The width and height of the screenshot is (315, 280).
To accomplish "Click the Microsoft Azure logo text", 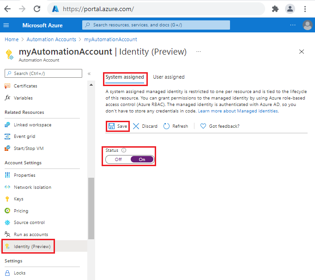I will (x=42, y=25).
